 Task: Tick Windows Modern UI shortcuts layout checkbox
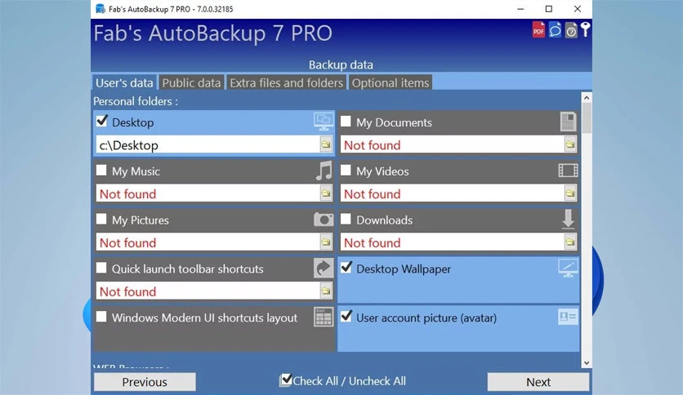101,316
